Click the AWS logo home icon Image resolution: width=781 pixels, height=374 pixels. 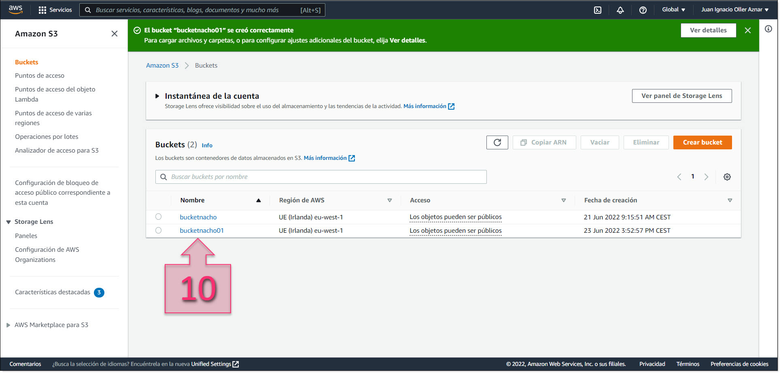[x=15, y=10]
